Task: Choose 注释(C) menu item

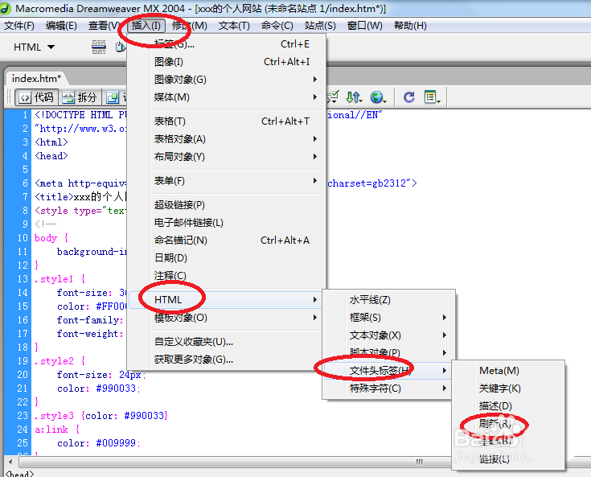Action: pos(228,276)
